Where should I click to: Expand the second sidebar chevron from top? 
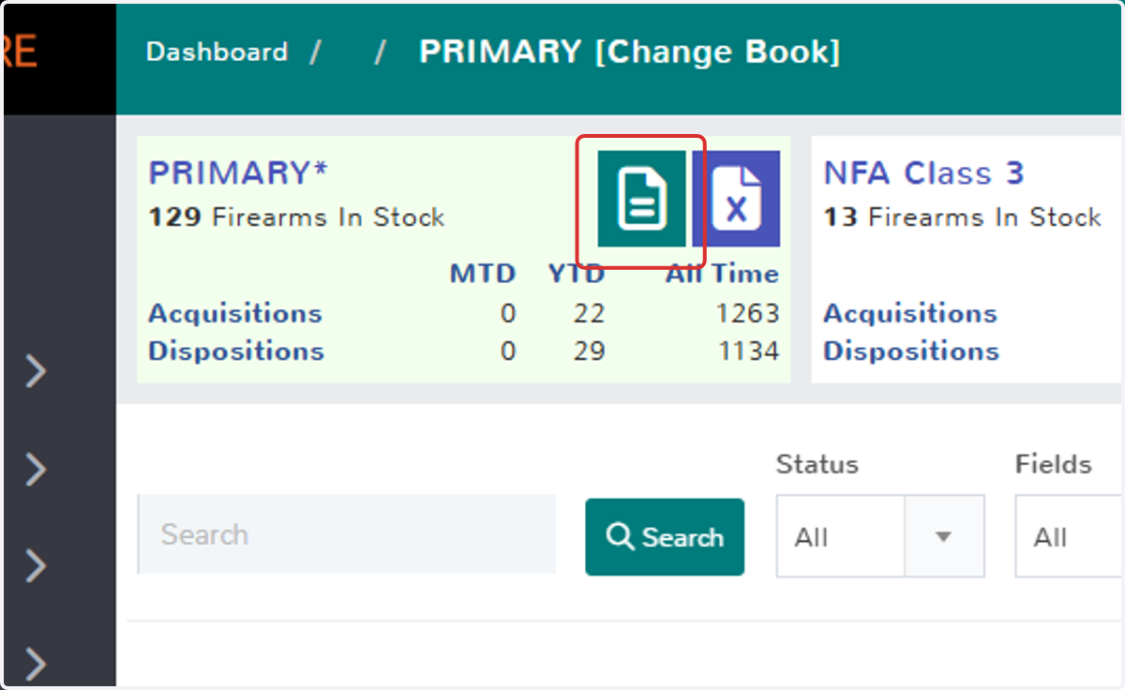coord(36,470)
